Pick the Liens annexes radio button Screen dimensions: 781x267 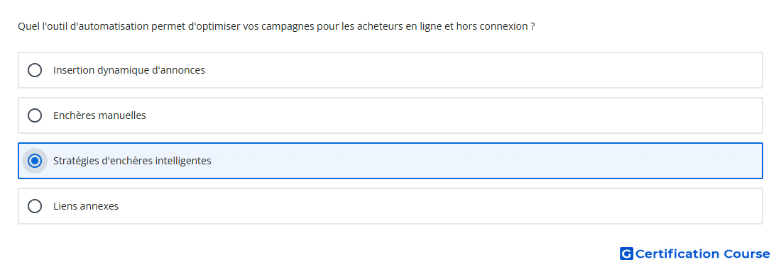(34, 206)
